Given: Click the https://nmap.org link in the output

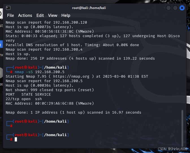Looking at the screenshot, I should [71, 76].
